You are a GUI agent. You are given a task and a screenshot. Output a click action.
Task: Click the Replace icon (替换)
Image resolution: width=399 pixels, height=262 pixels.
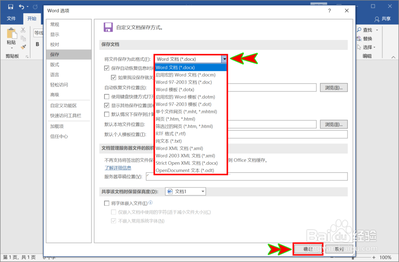click(359, 38)
